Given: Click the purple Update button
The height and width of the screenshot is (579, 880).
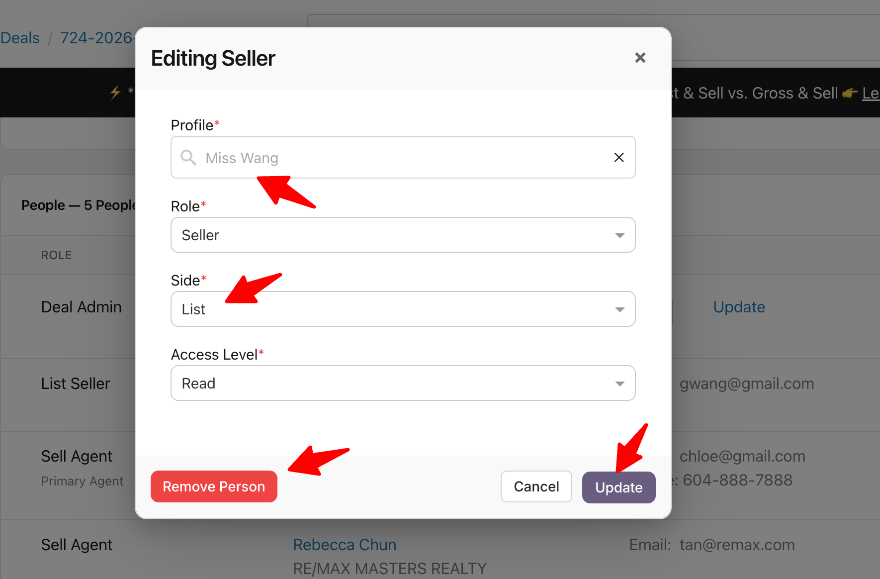Looking at the screenshot, I should (618, 487).
